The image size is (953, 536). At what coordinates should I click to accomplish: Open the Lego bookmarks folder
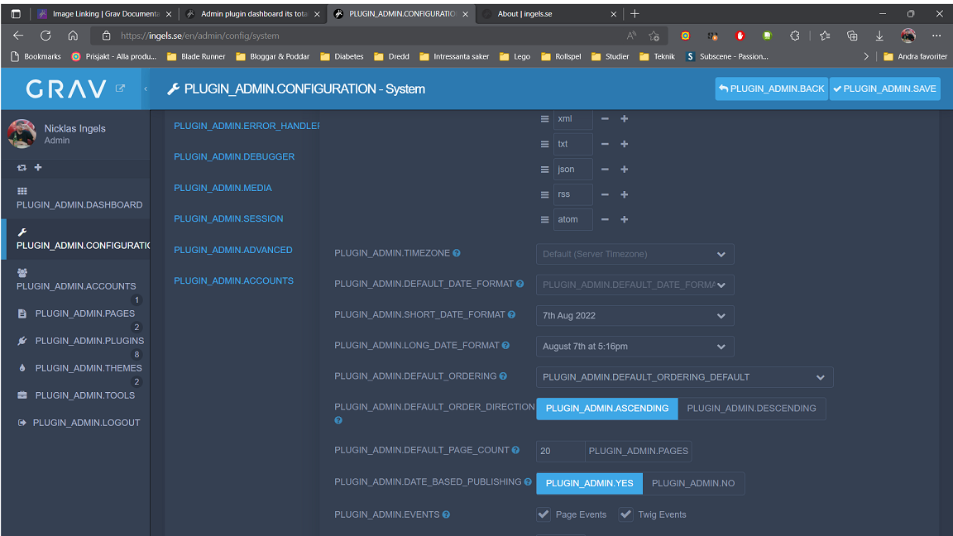point(515,56)
